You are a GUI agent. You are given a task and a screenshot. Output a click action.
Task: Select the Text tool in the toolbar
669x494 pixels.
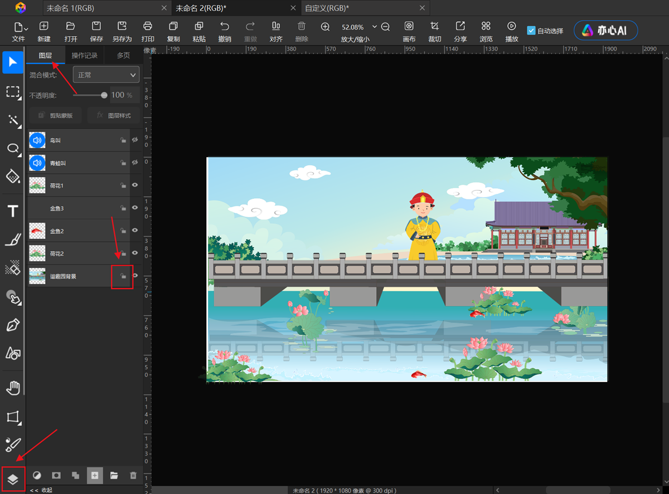[x=13, y=211]
